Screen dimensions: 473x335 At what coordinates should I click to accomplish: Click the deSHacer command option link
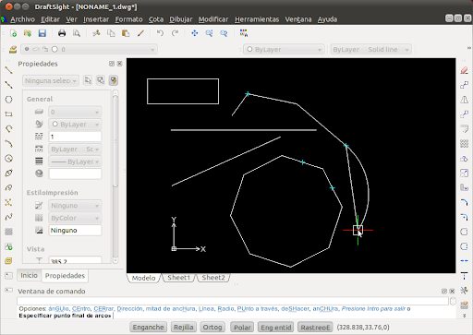(295, 308)
